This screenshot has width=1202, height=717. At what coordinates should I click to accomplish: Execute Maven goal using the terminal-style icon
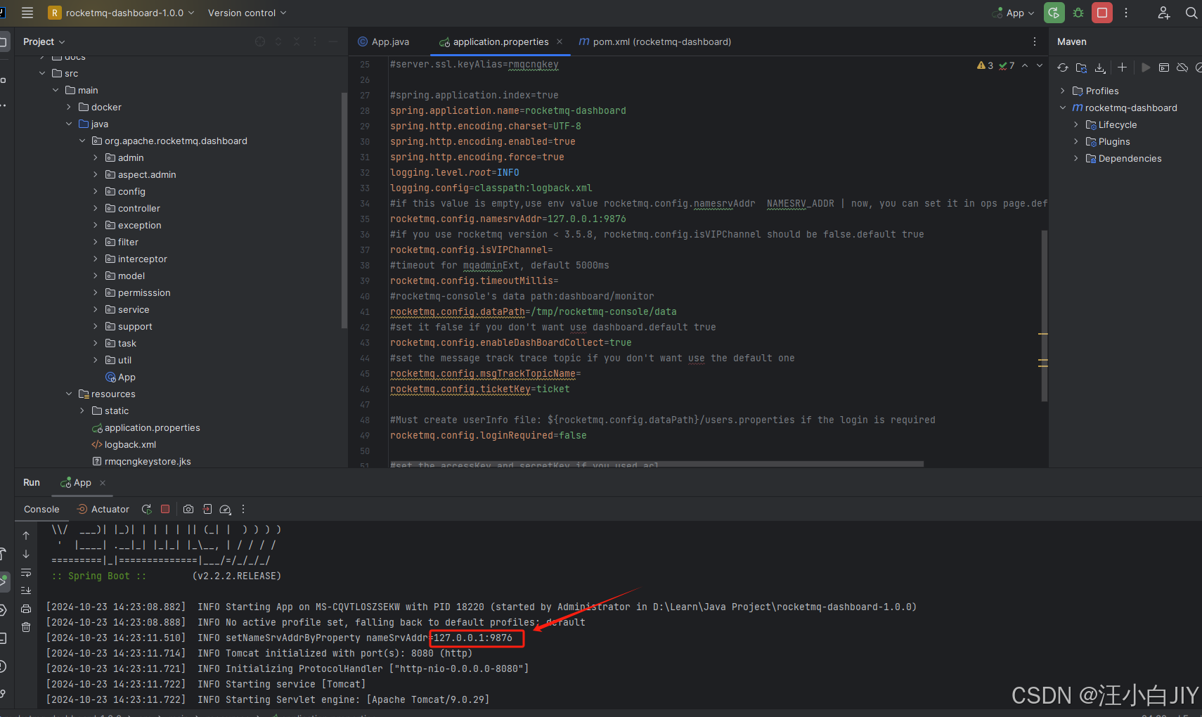[1164, 67]
